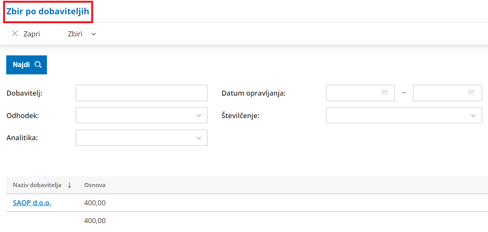Click the sort arrow beside Naziv dobavitelja
Screen dimensions: 488x232
[69, 185]
